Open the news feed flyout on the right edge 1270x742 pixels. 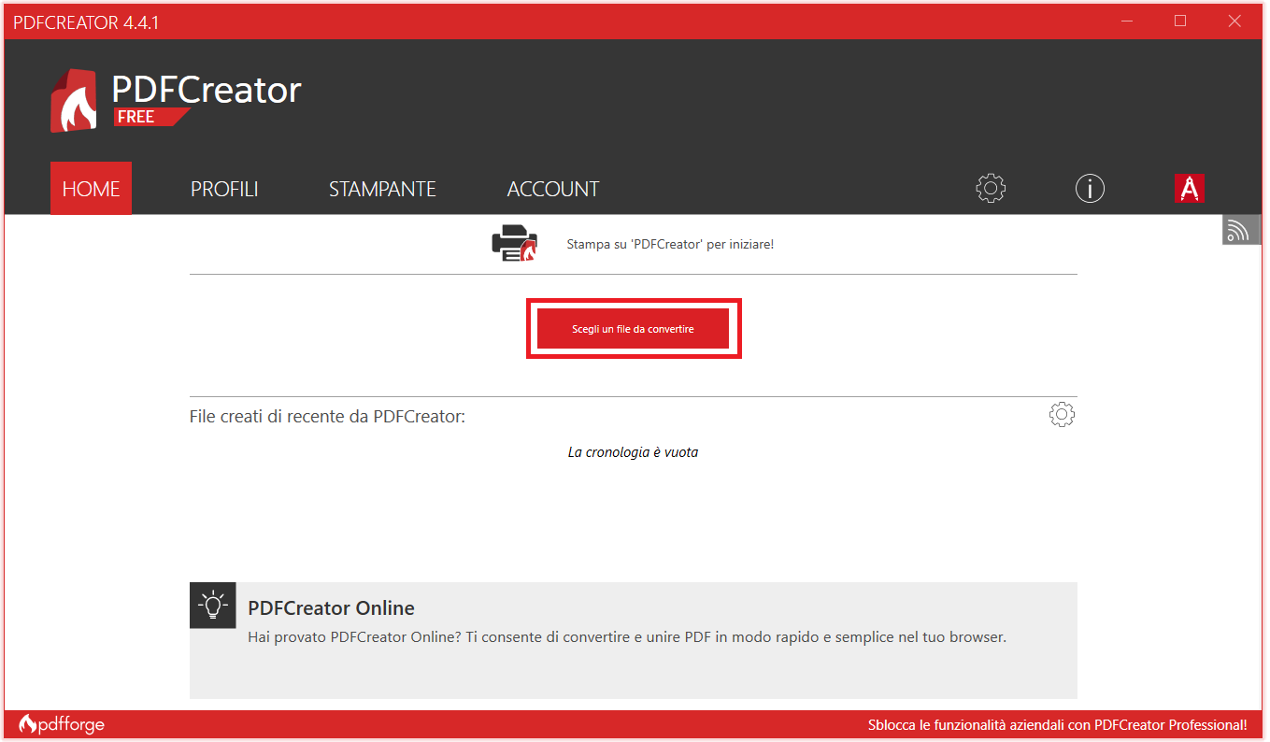point(1241,229)
